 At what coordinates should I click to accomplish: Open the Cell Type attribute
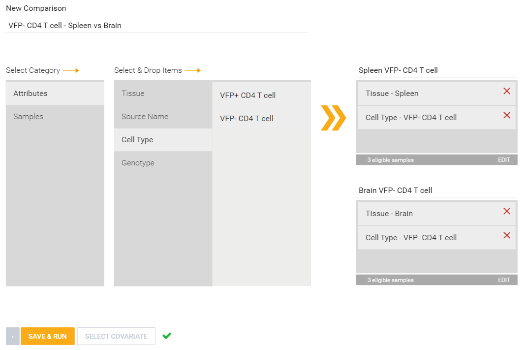tap(163, 139)
